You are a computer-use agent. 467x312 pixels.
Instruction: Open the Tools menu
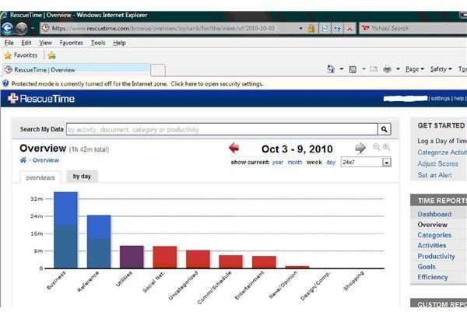coord(98,43)
